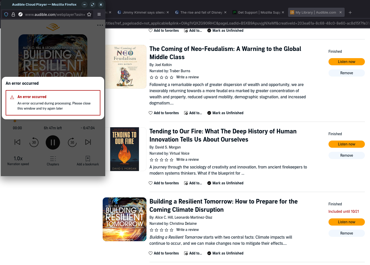370x265 pixels.
Task: Jump to previous chapter in player
Action: (17, 142)
